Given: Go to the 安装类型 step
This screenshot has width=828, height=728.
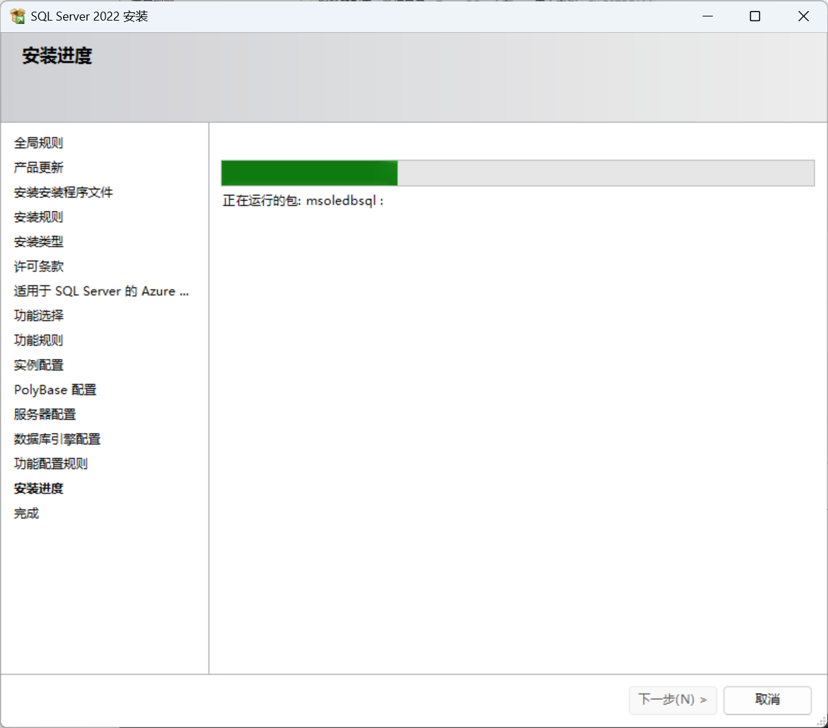Looking at the screenshot, I should (x=38, y=241).
